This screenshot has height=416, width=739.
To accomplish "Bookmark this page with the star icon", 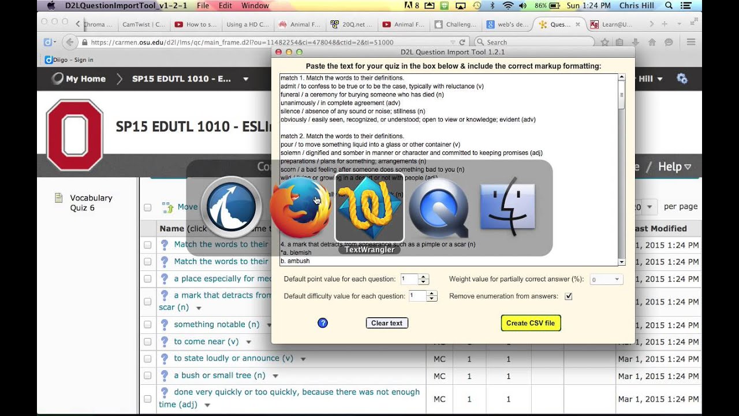I will click(x=604, y=42).
